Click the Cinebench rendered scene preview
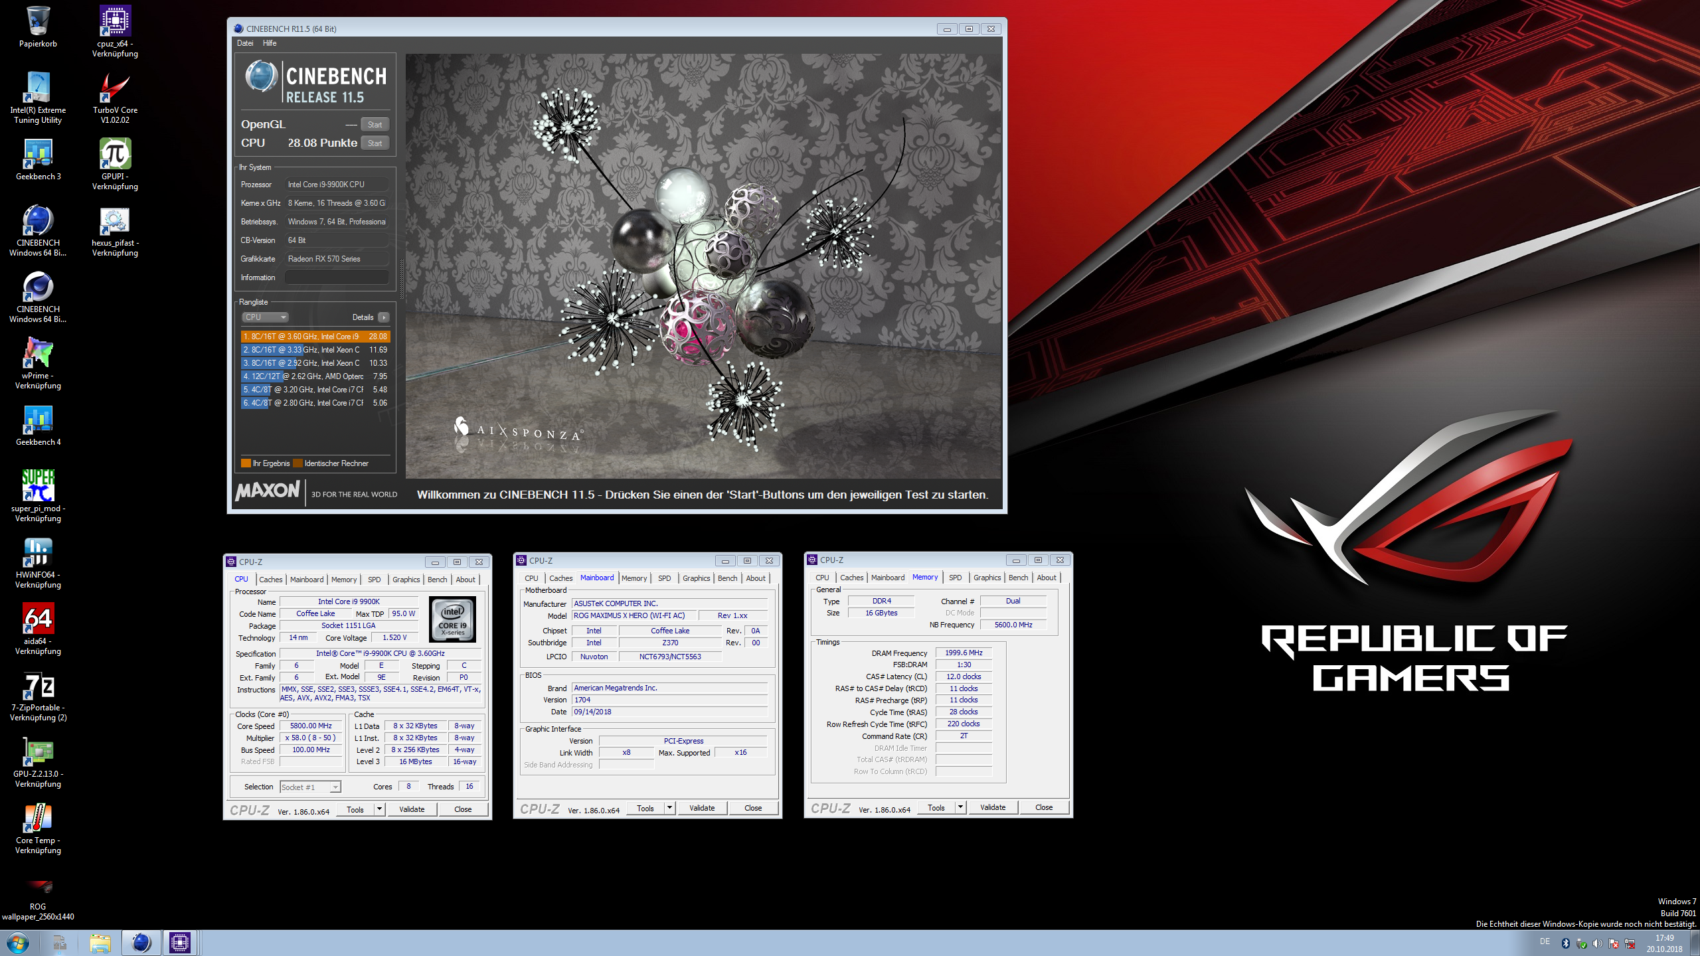The height and width of the screenshot is (956, 1700). coord(703,266)
